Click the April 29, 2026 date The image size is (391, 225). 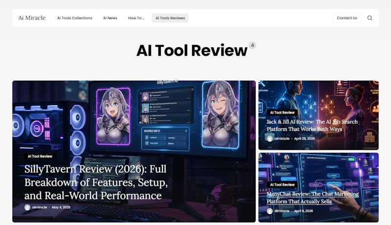click(304, 138)
